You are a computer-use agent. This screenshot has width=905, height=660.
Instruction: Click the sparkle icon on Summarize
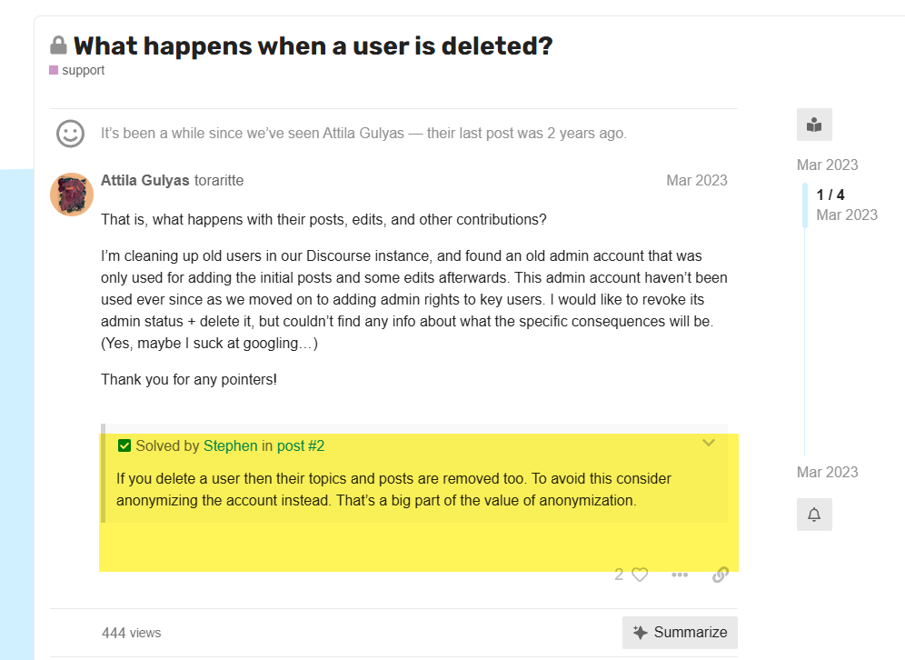[x=640, y=633]
